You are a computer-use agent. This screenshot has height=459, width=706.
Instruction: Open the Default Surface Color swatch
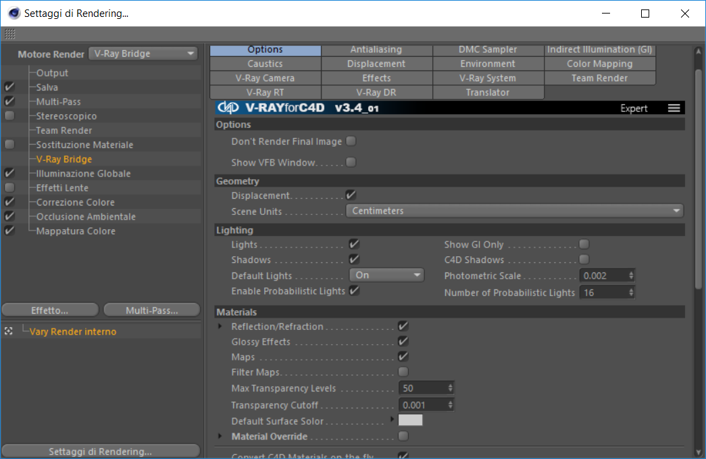[410, 420]
